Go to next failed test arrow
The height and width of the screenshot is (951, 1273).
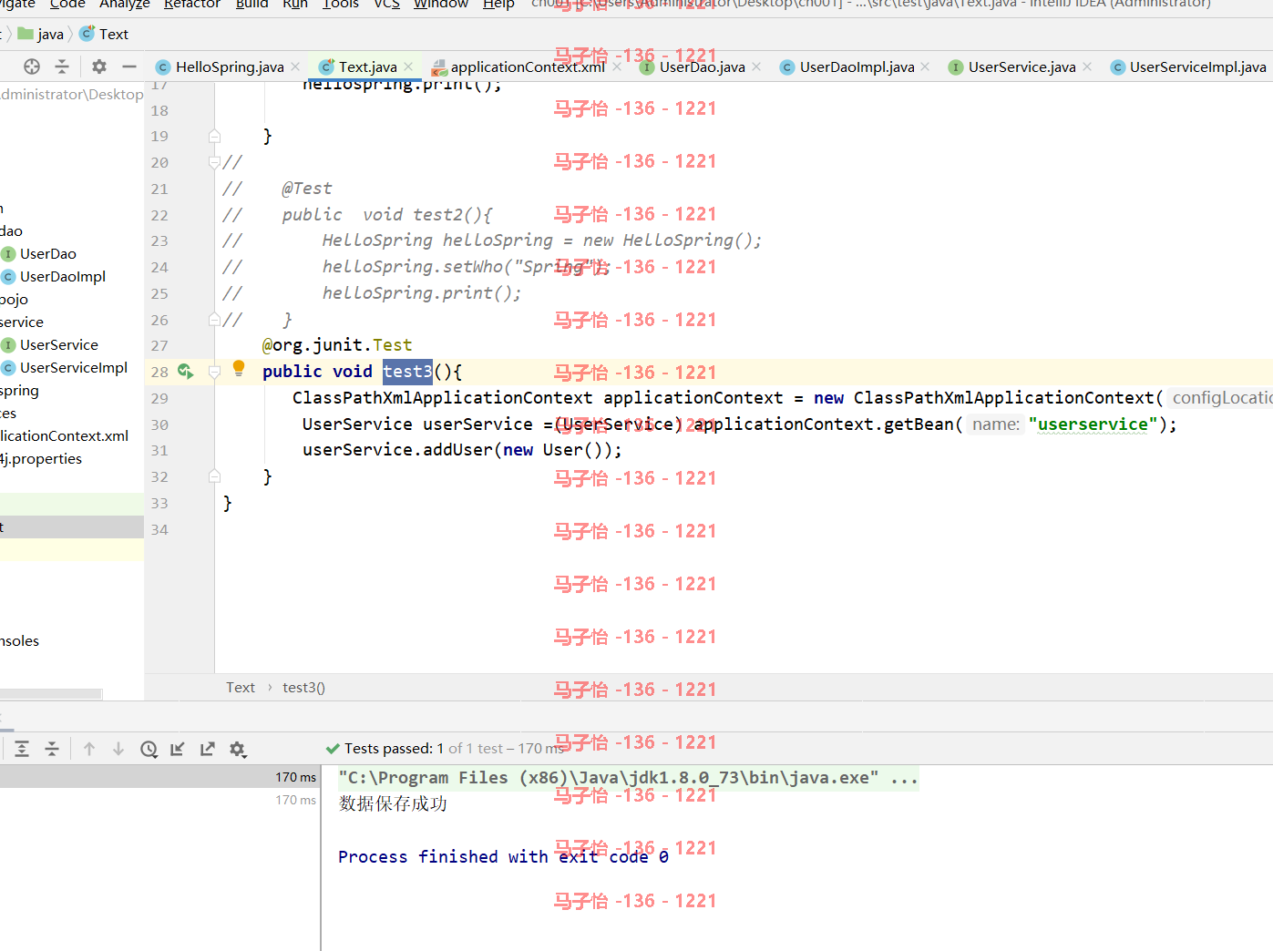[118, 749]
